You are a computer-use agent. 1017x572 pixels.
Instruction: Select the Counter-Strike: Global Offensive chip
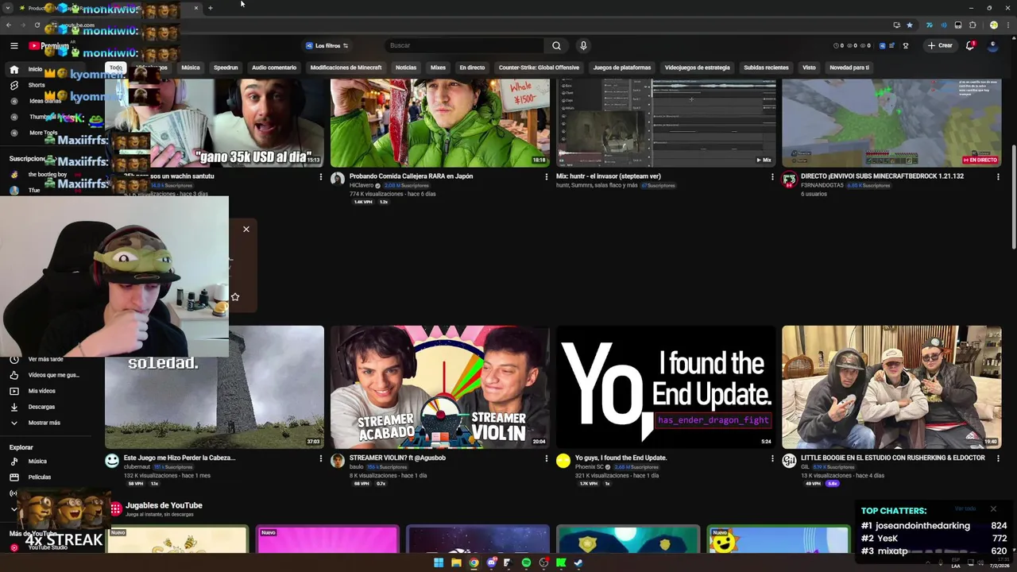(539, 68)
